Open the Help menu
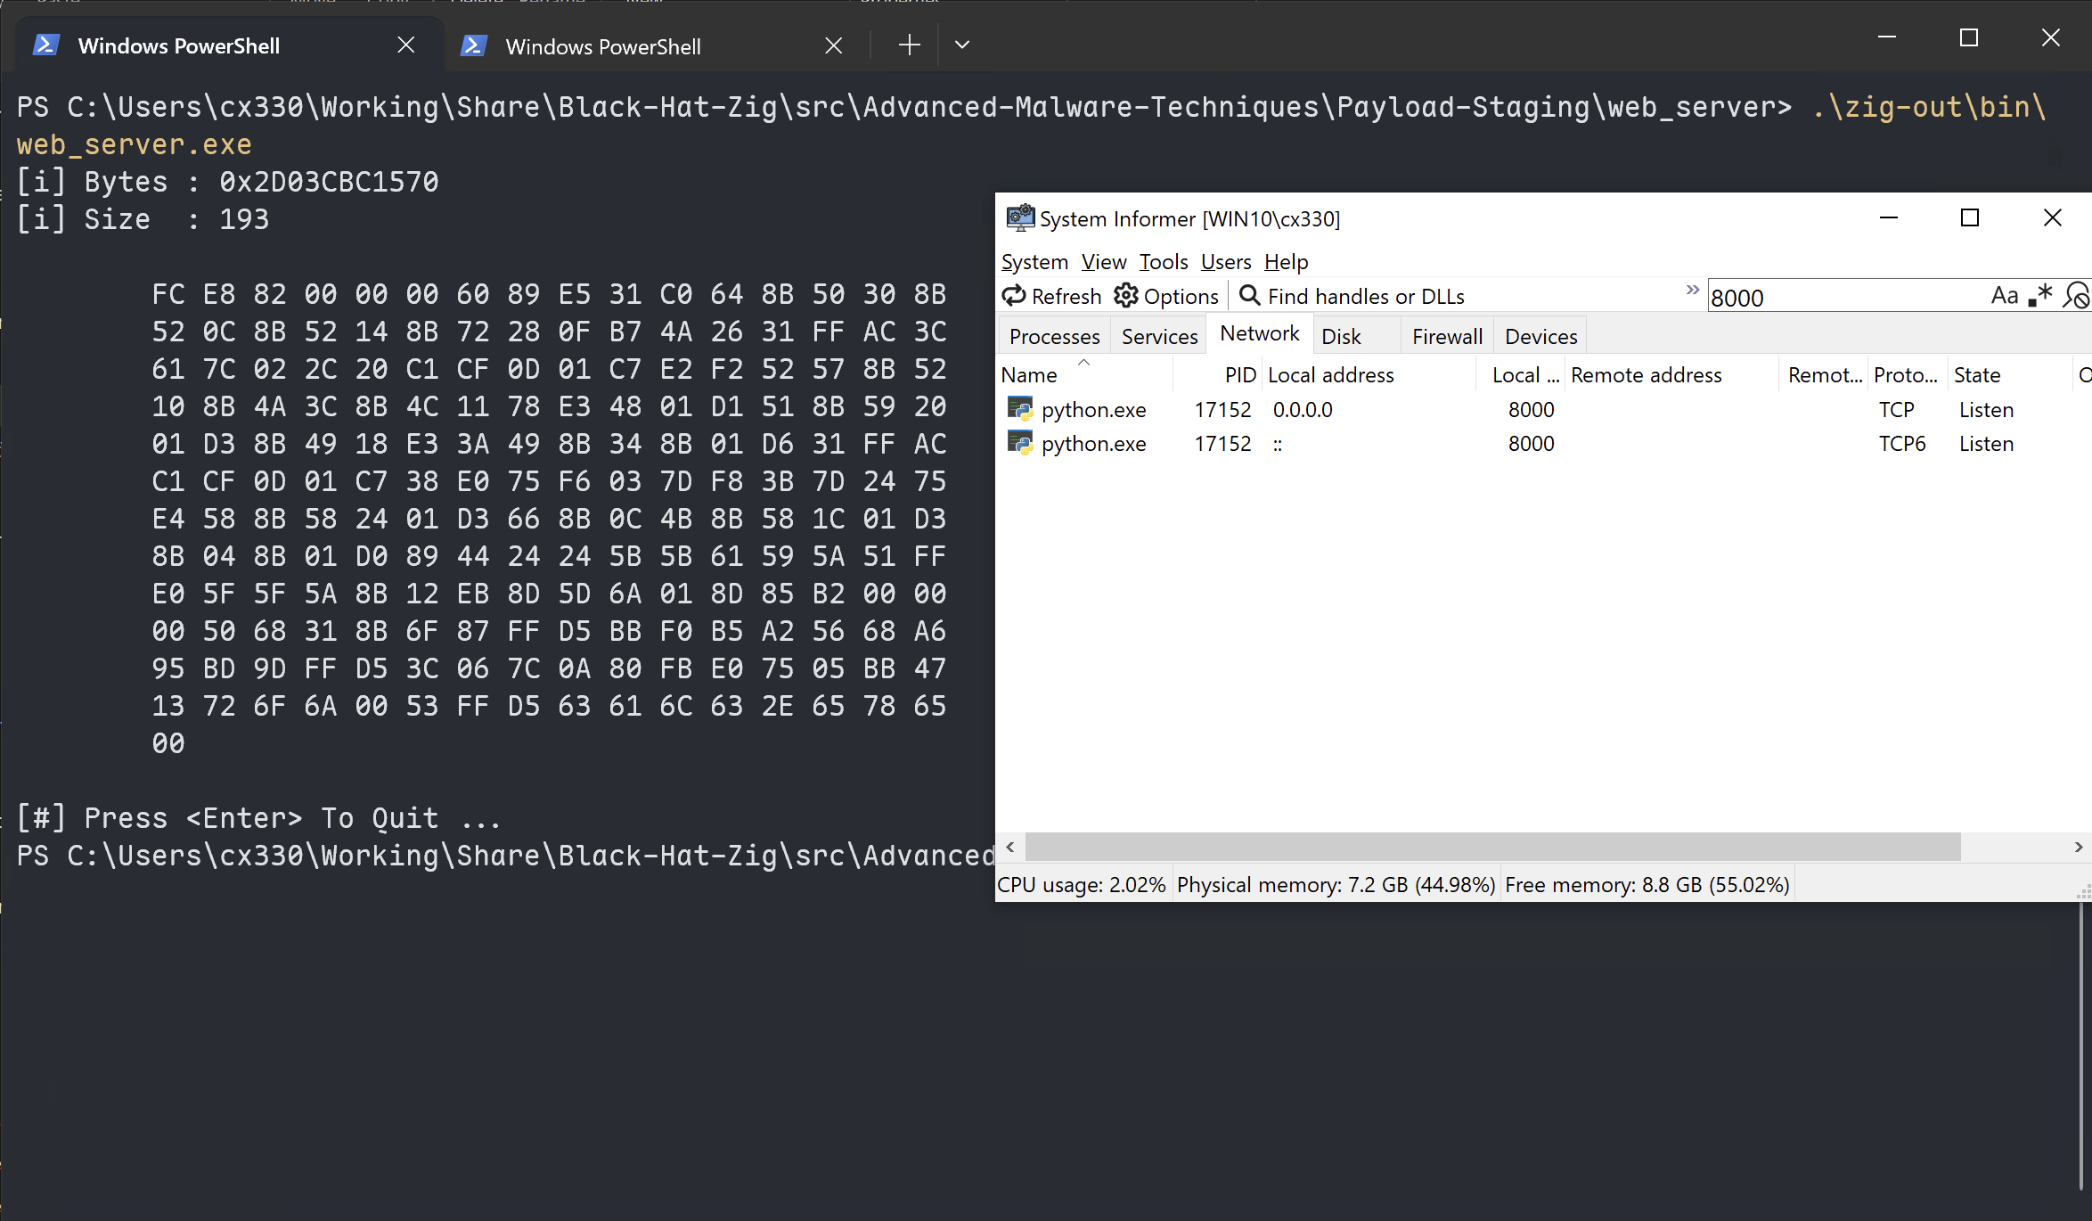2092x1221 pixels. point(1286,262)
